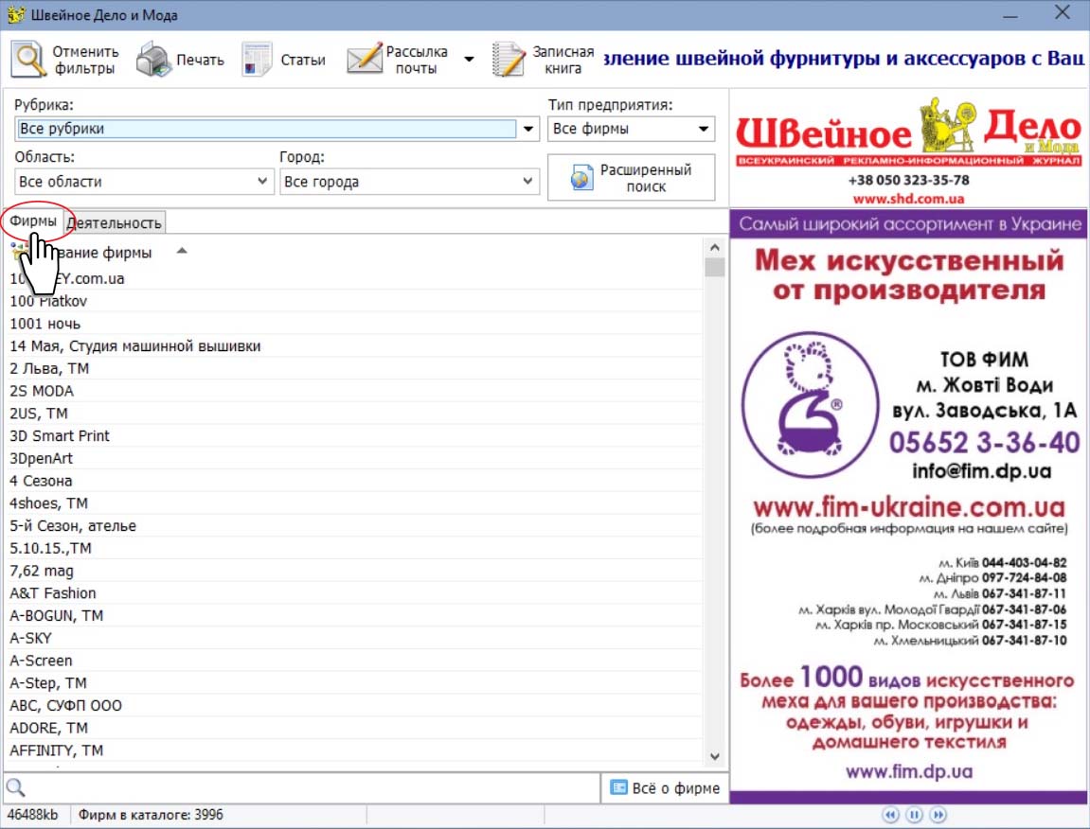1090x829 pixels.
Task: Open the Рубрика dropdown arrow
Action: click(528, 130)
